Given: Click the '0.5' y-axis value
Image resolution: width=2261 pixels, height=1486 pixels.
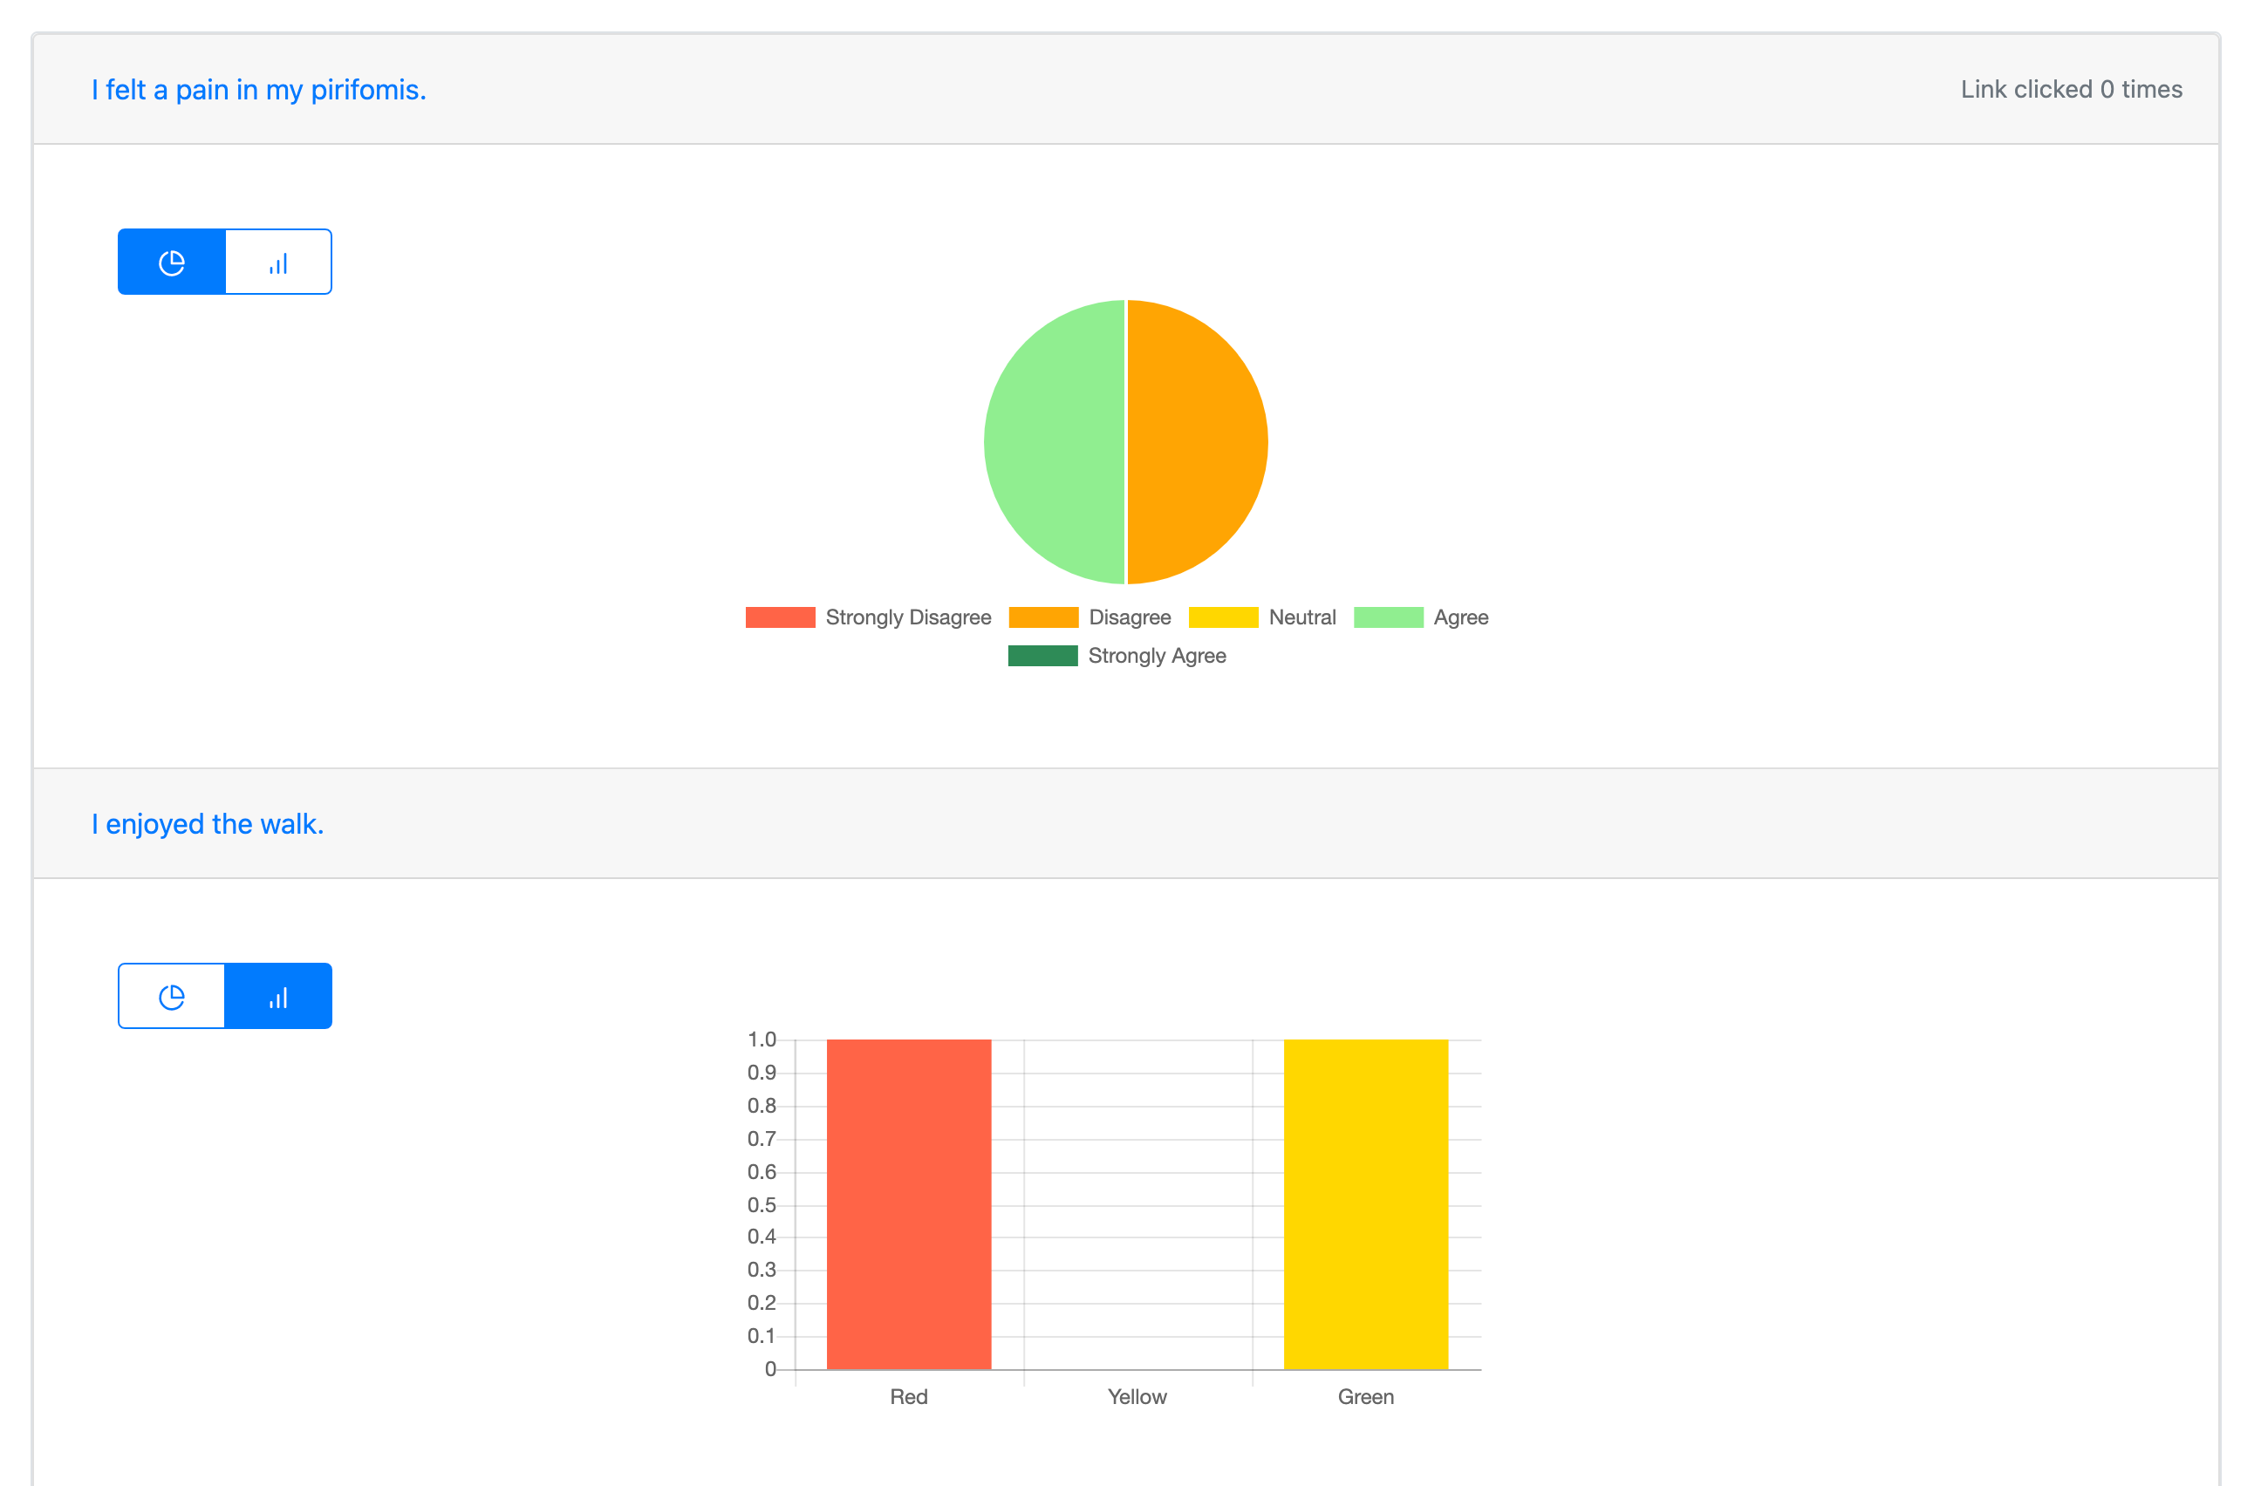Looking at the screenshot, I should point(762,1205).
